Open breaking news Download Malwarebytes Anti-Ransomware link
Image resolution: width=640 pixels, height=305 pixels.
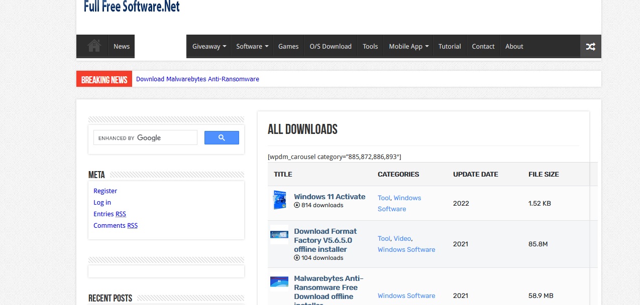pos(197,79)
